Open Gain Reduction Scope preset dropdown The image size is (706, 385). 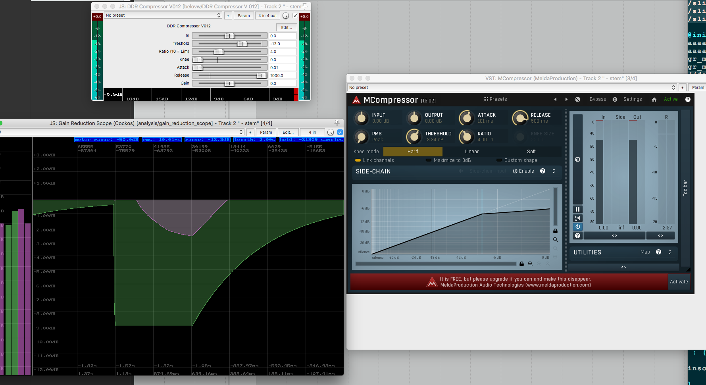pyautogui.click(x=122, y=132)
